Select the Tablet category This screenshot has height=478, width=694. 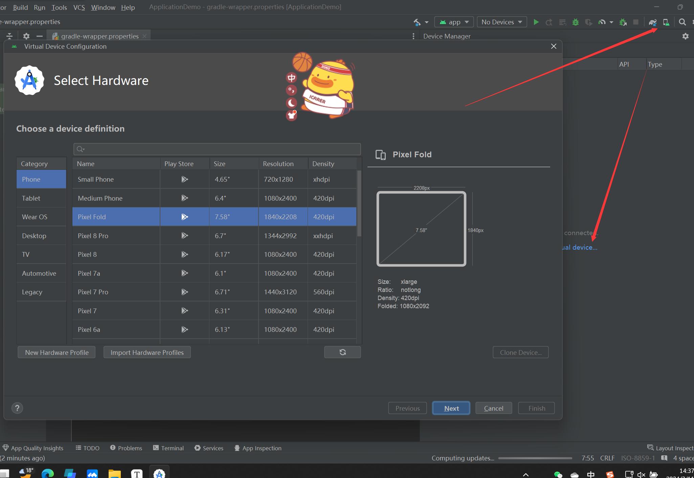click(x=31, y=198)
